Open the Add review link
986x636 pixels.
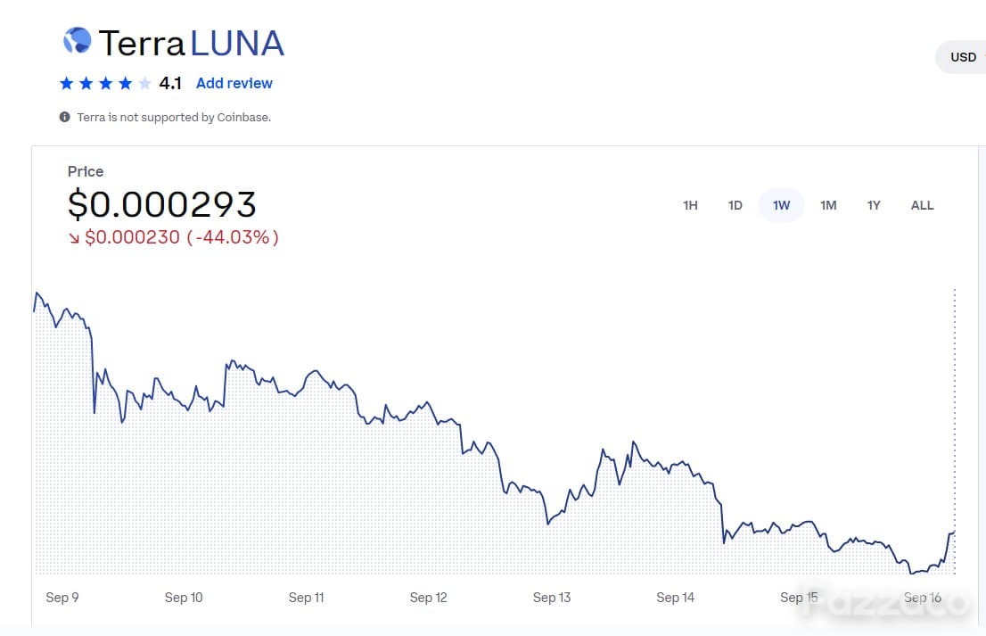tap(234, 83)
